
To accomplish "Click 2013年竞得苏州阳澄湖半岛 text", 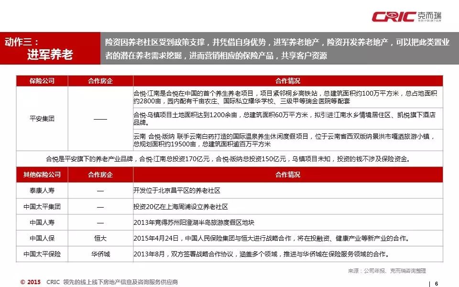I will [194, 222].
